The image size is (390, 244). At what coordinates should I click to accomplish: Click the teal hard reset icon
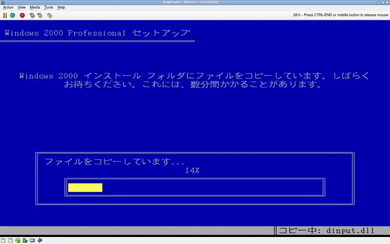[x=12, y=15]
